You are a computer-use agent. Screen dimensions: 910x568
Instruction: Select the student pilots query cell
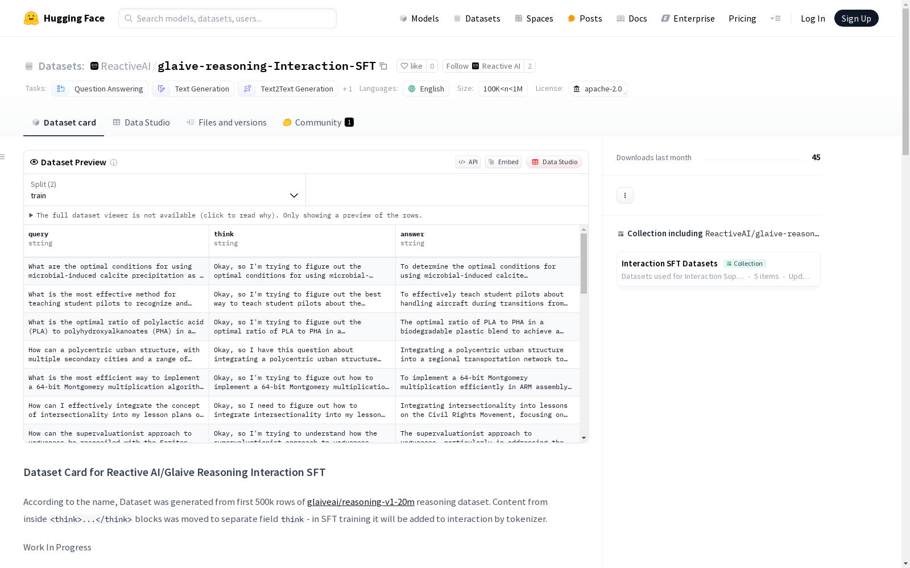pos(116,299)
